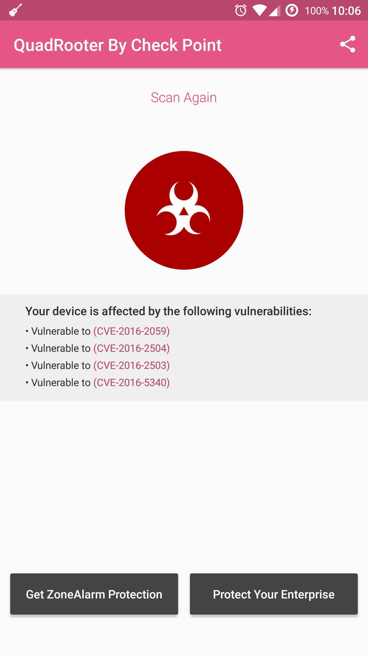Tap the Get ZoneAlarm Protection button
The width and height of the screenshot is (368, 655).
point(94,594)
